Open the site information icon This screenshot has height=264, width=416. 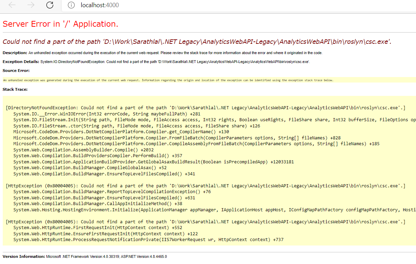point(71,5)
